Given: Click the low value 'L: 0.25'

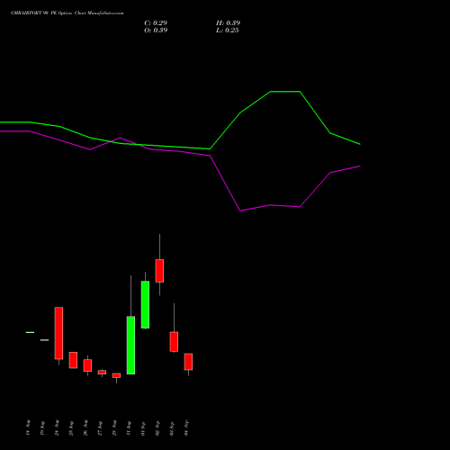Looking at the screenshot, I should [x=228, y=31].
